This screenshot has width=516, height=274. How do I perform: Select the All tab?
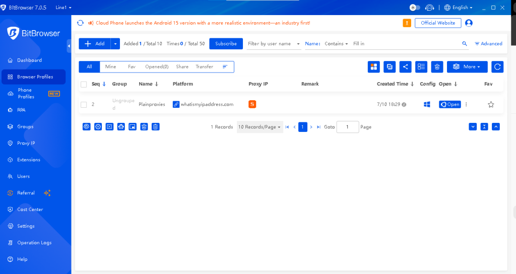coord(89,67)
